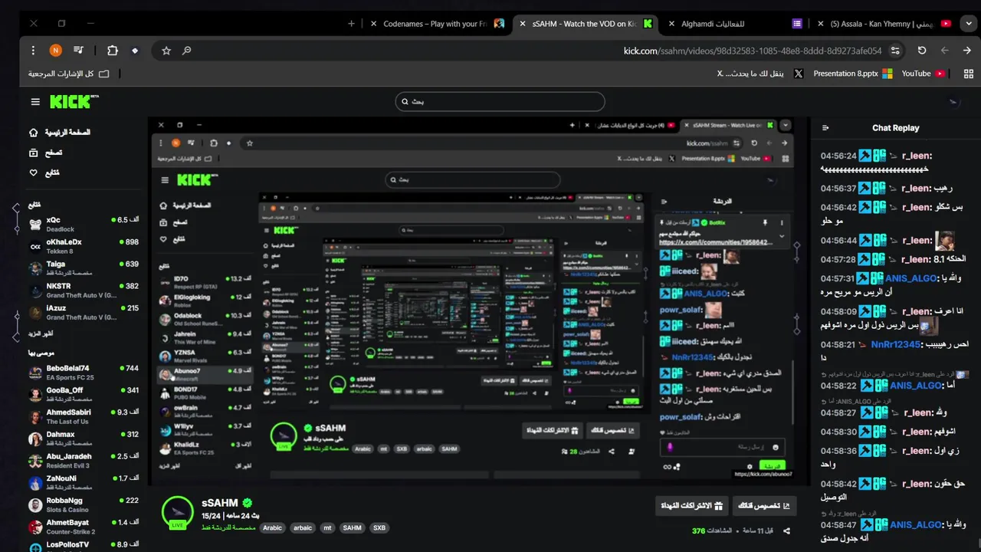Open the Chrome three-dot menu
Image resolution: width=981 pixels, height=552 pixels.
(33, 51)
